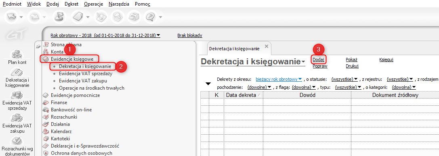Click the Dowód column header
439x156 pixels.
click(307, 95)
